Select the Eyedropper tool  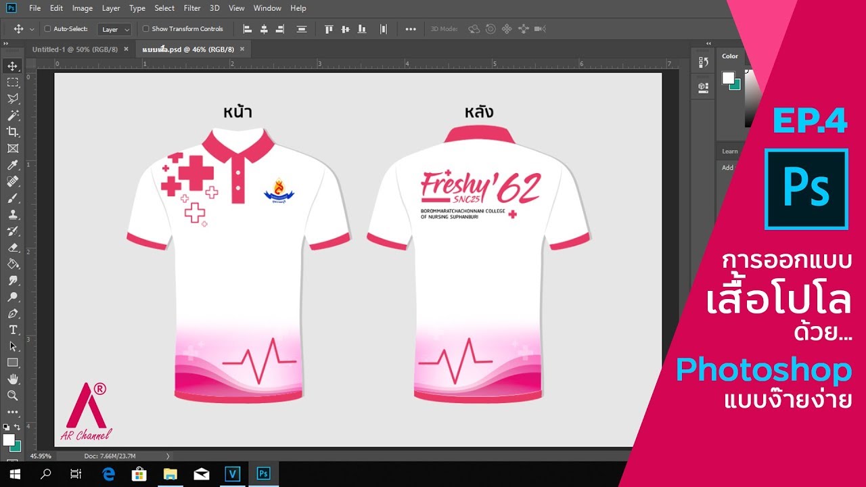tap(13, 165)
